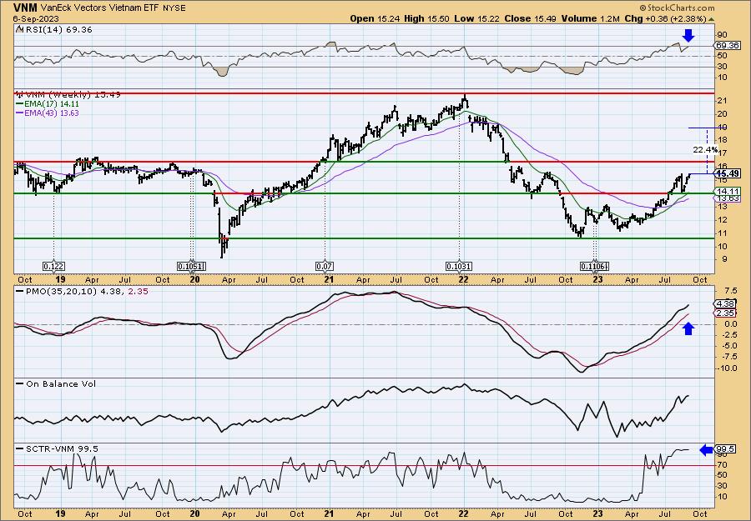Viewport: 751px width, 521px height.
Task: Click the 0.07 dividend marker
Action: [325, 267]
